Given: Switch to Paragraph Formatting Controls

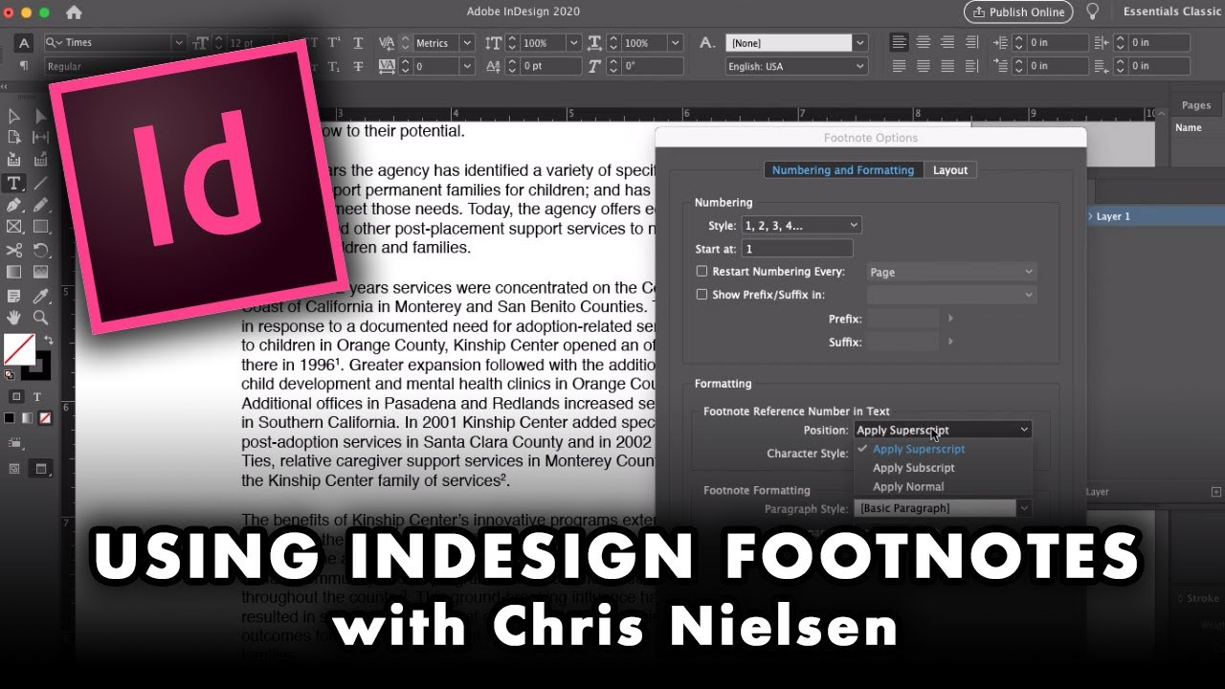Looking at the screenshot, I should [x=24, y=66].
